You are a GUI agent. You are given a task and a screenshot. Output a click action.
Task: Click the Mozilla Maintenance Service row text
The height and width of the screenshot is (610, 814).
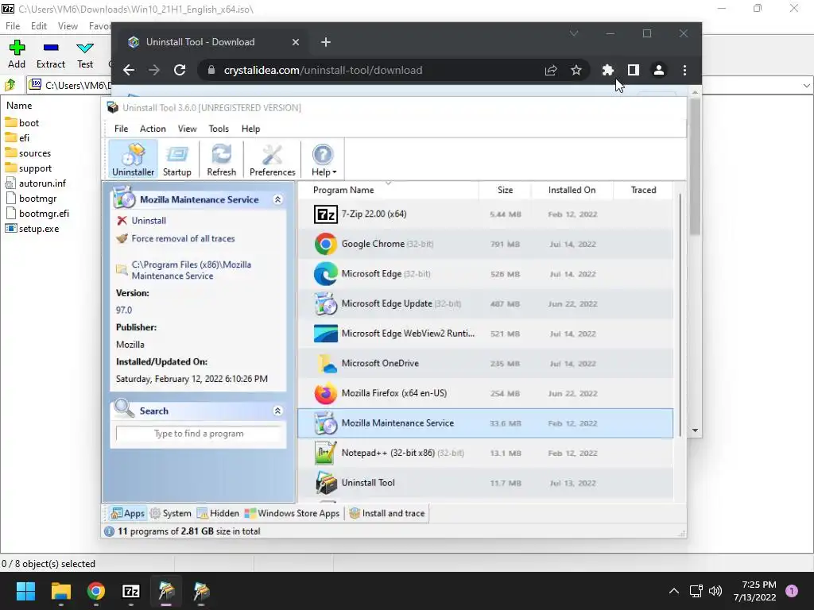point(397,423)
